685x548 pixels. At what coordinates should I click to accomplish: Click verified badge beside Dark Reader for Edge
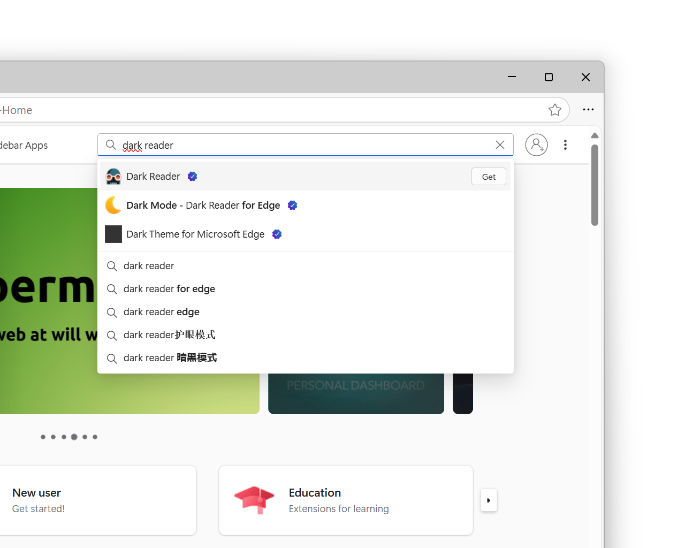coord(293,205)
